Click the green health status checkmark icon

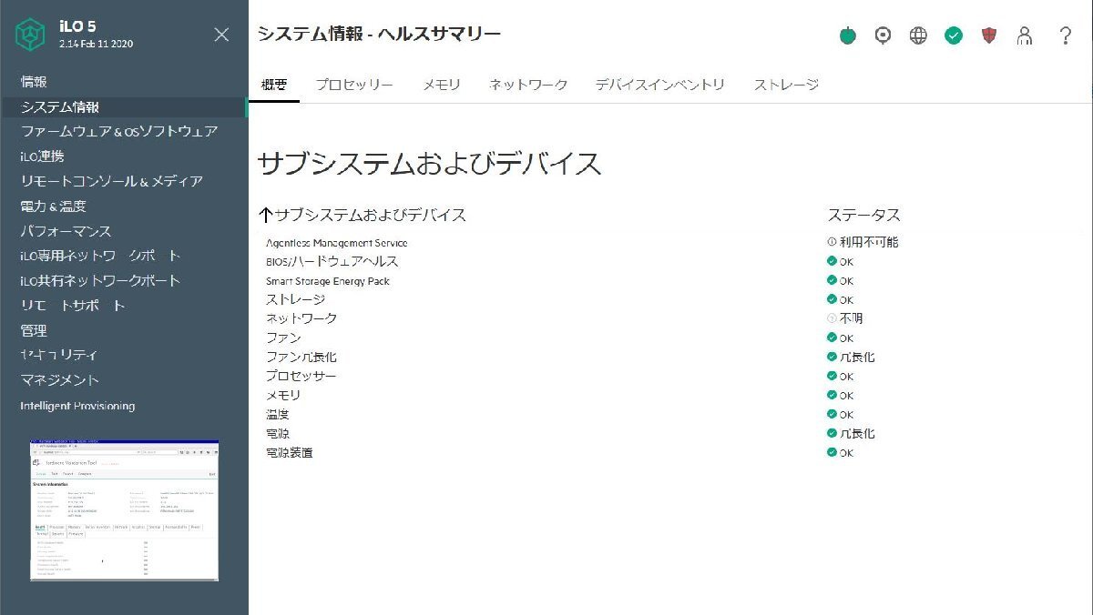click(x=954, y=35)
